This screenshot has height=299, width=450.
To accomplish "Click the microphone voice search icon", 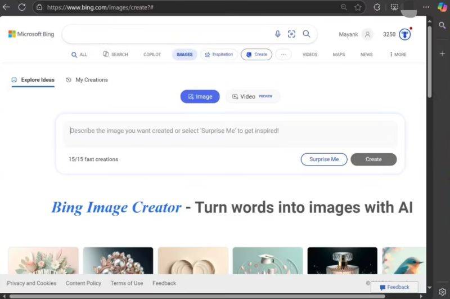I will click(277, 34).
